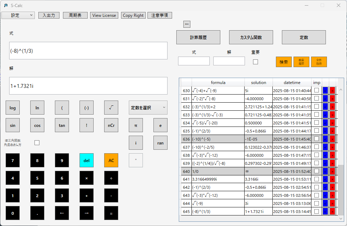Move cursor left with arrow button
The height and width of the screenshot is (226, 347).
(62, 213)
